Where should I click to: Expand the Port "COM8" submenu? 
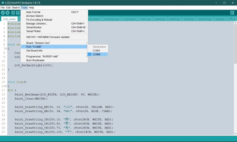point(54,47)
